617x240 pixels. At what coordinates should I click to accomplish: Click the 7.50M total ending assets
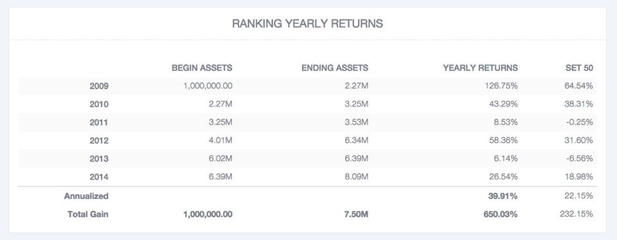(356, 214)
